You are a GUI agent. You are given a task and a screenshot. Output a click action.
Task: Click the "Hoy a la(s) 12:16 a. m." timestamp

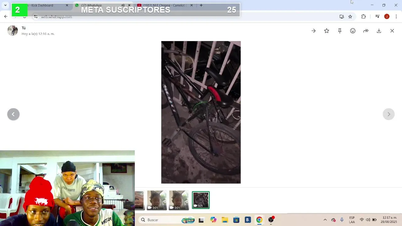pos(38,34)
